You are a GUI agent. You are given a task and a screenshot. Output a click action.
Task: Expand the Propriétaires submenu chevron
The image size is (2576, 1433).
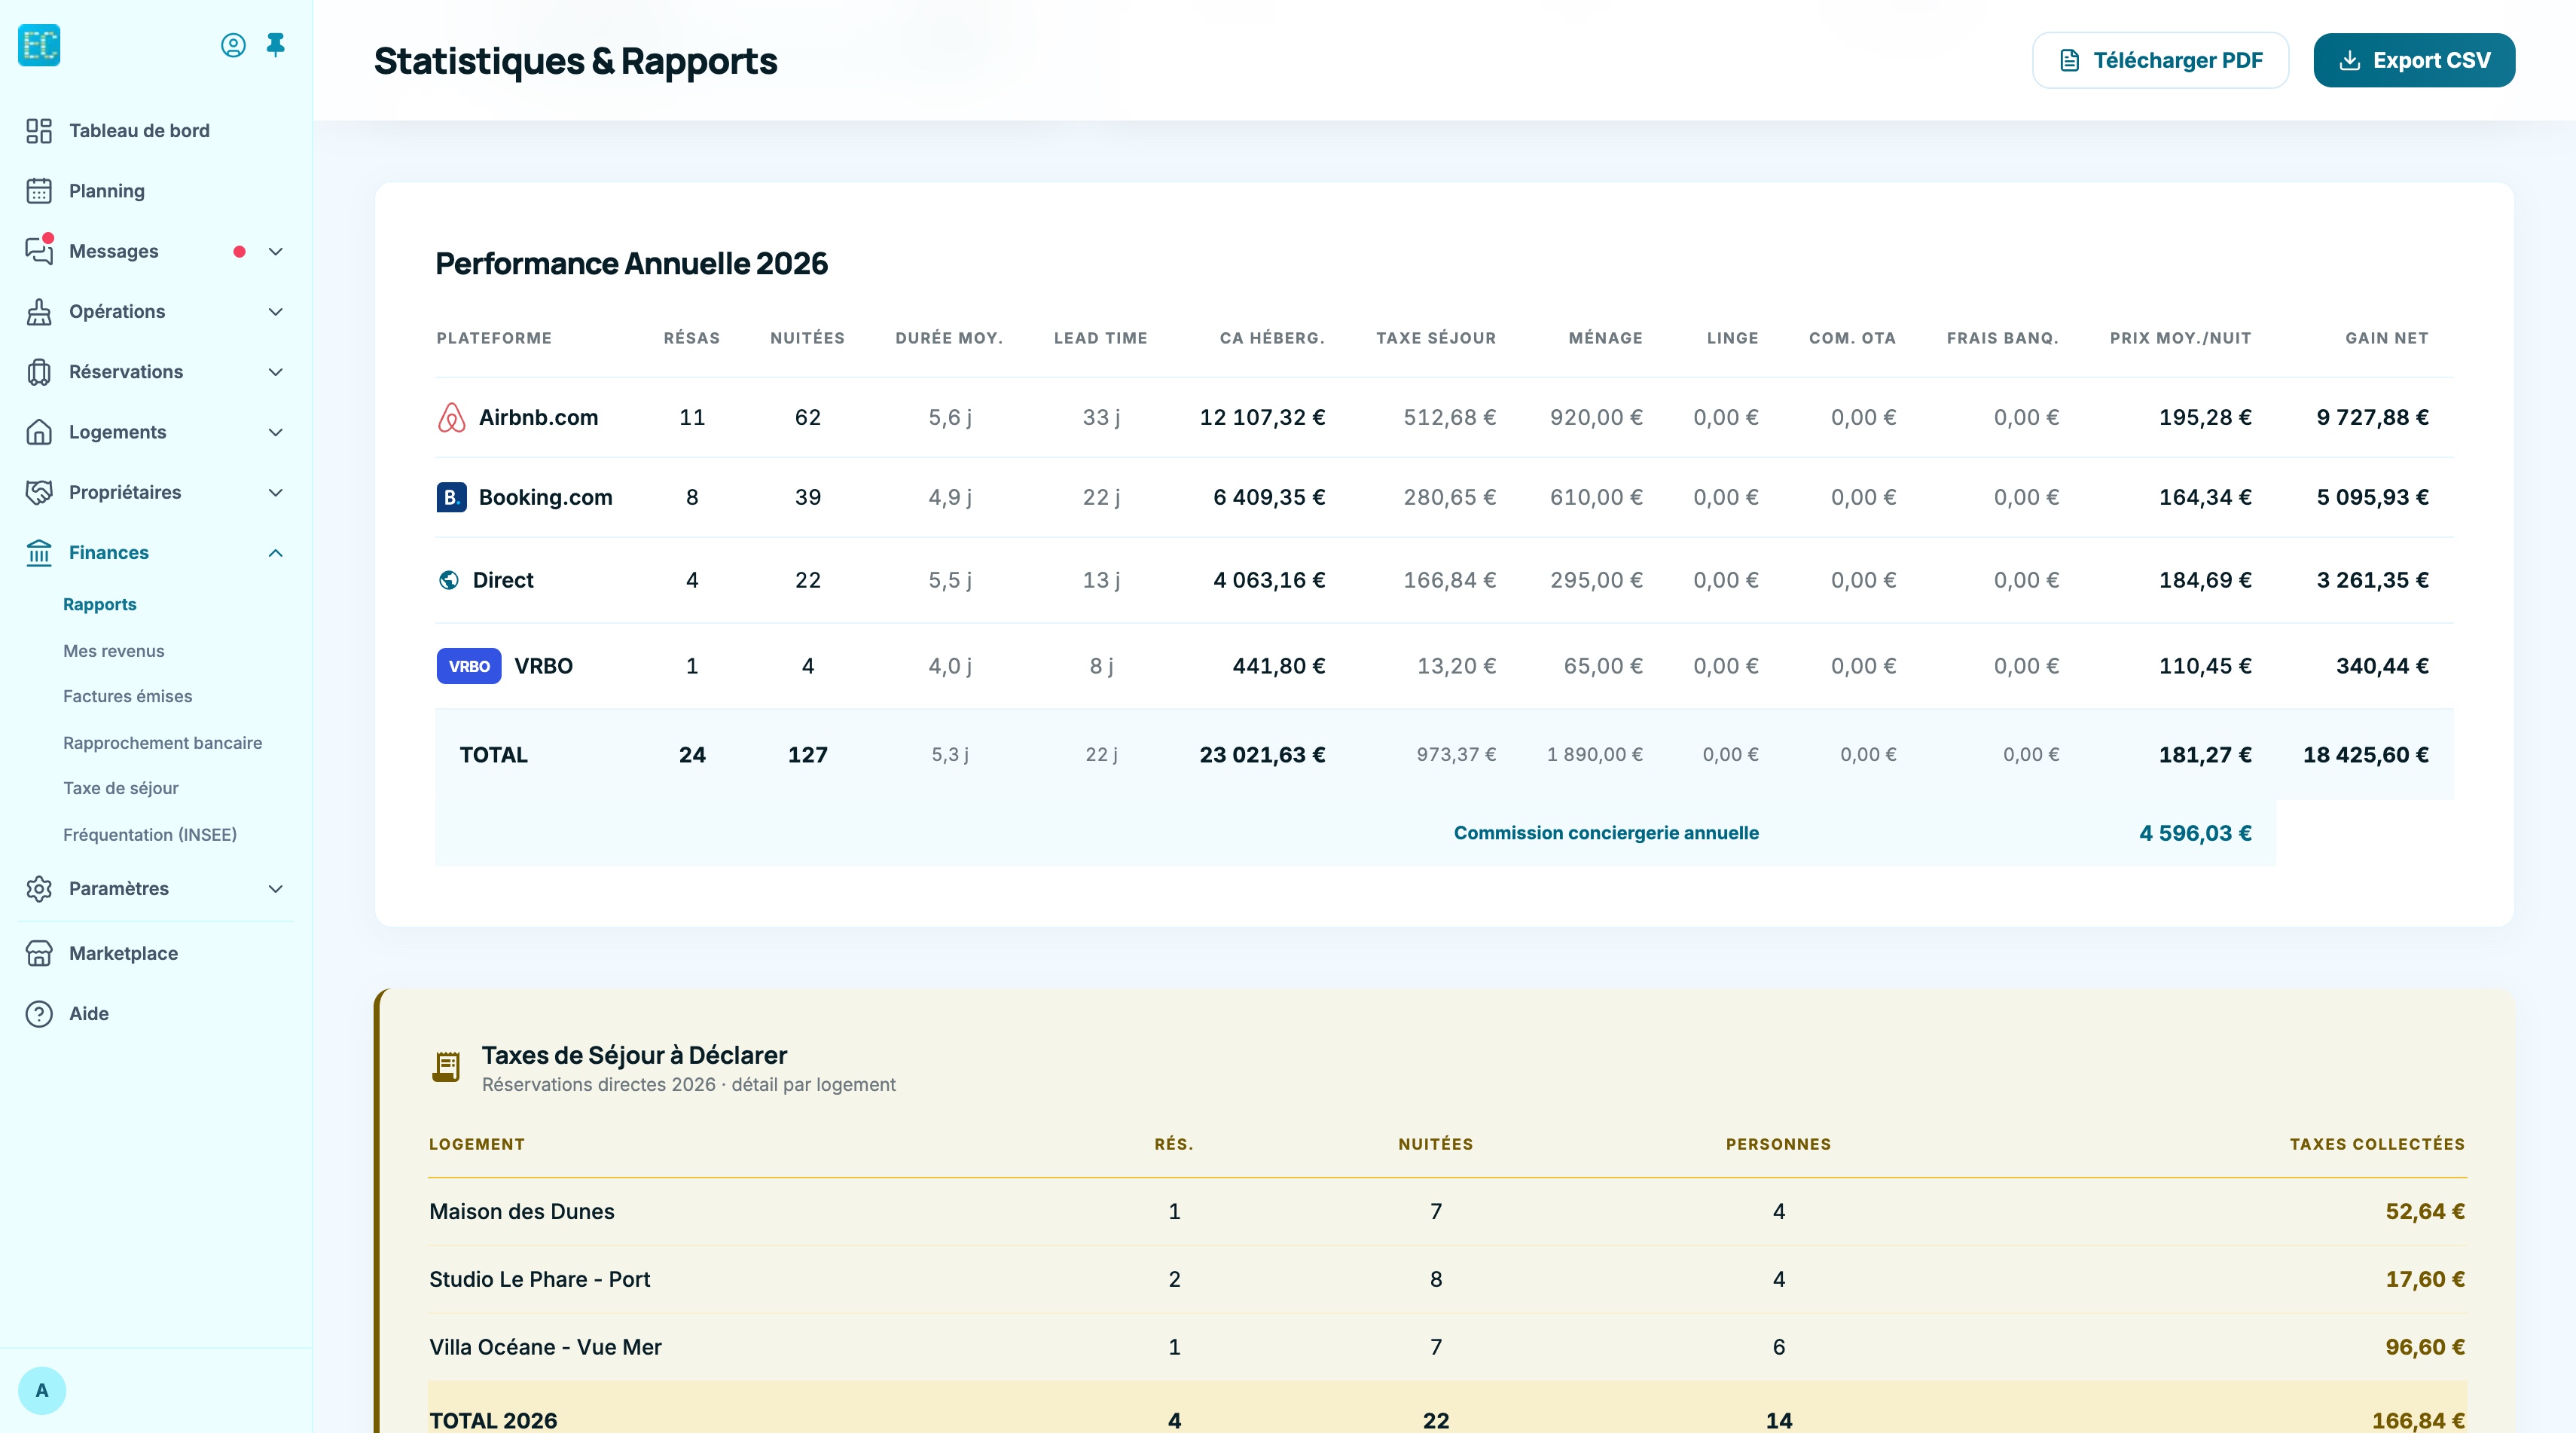click(276, 492)
